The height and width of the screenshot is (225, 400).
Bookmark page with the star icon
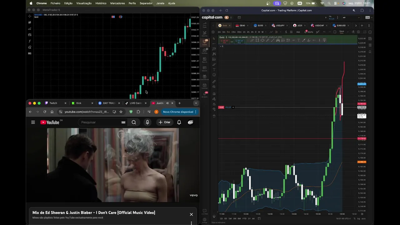(121, 112)
